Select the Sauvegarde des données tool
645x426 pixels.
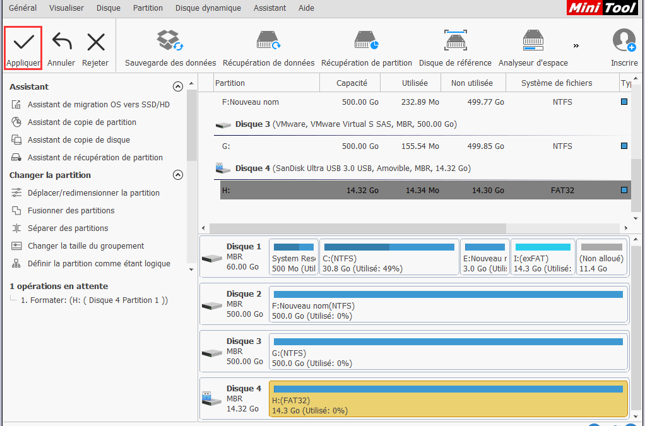[x=169, y=39]
